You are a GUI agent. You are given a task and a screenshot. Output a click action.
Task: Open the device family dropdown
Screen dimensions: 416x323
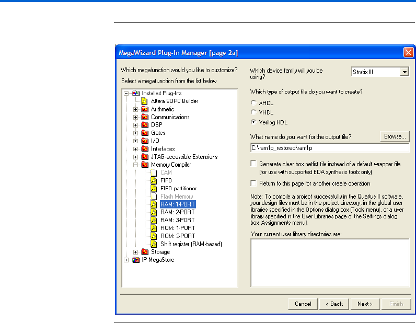[x=405, y=72]
